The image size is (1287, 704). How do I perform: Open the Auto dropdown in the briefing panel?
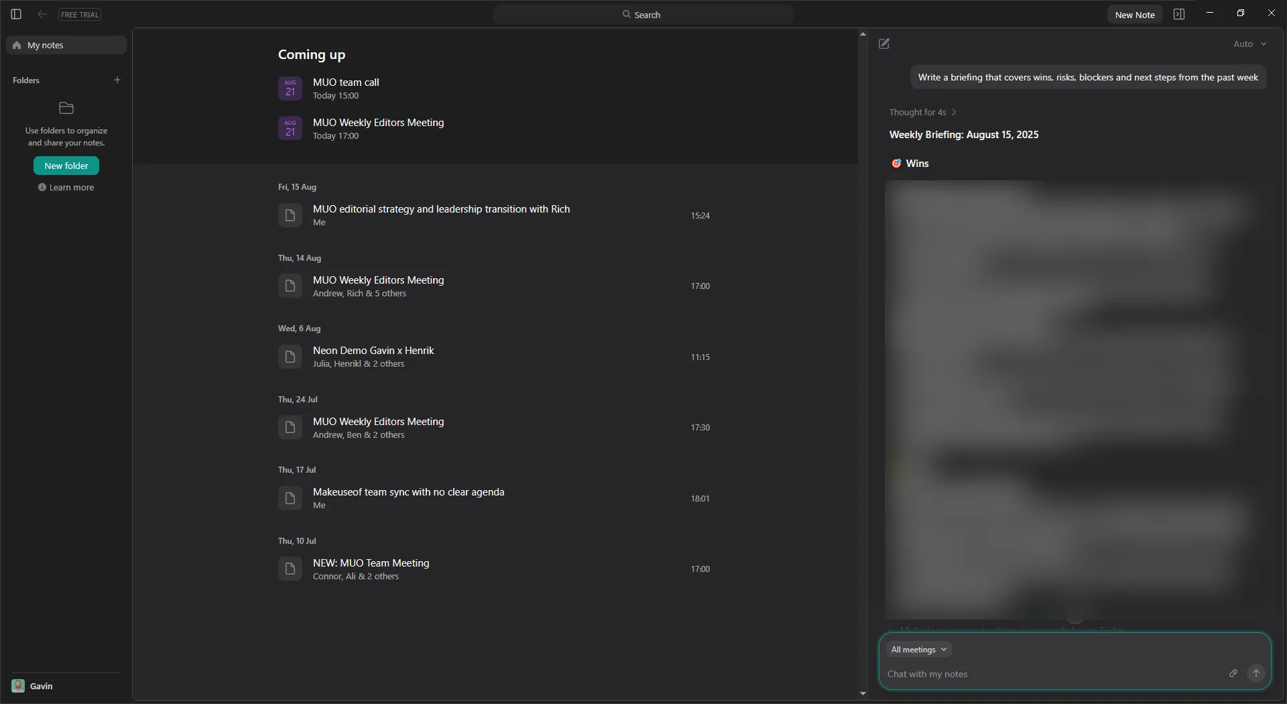(1249, 44)
